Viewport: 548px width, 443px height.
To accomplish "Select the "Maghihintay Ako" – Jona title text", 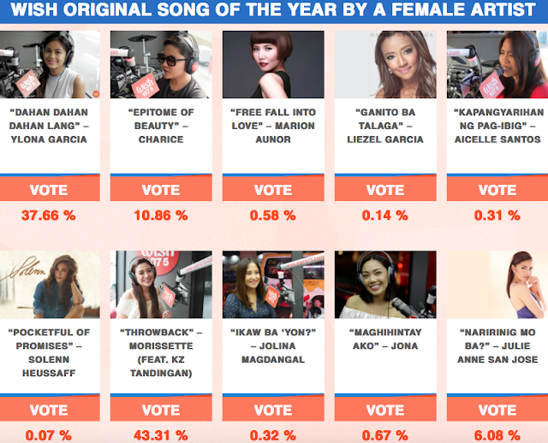I will pyautogui.click(x=385, y=339).
